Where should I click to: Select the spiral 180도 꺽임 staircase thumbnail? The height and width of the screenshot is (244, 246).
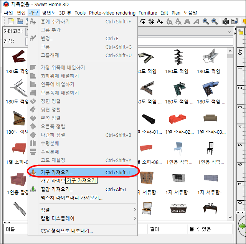(179, 57)
